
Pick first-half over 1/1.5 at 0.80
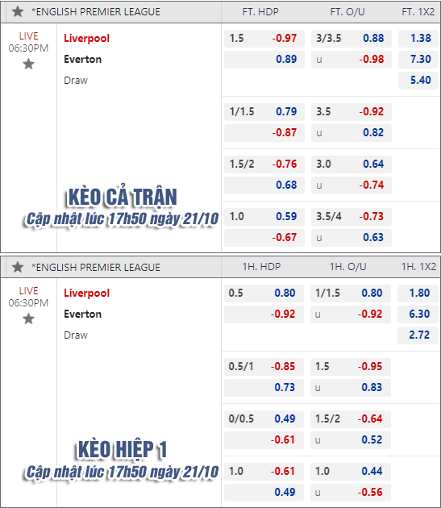click(350, 294)
